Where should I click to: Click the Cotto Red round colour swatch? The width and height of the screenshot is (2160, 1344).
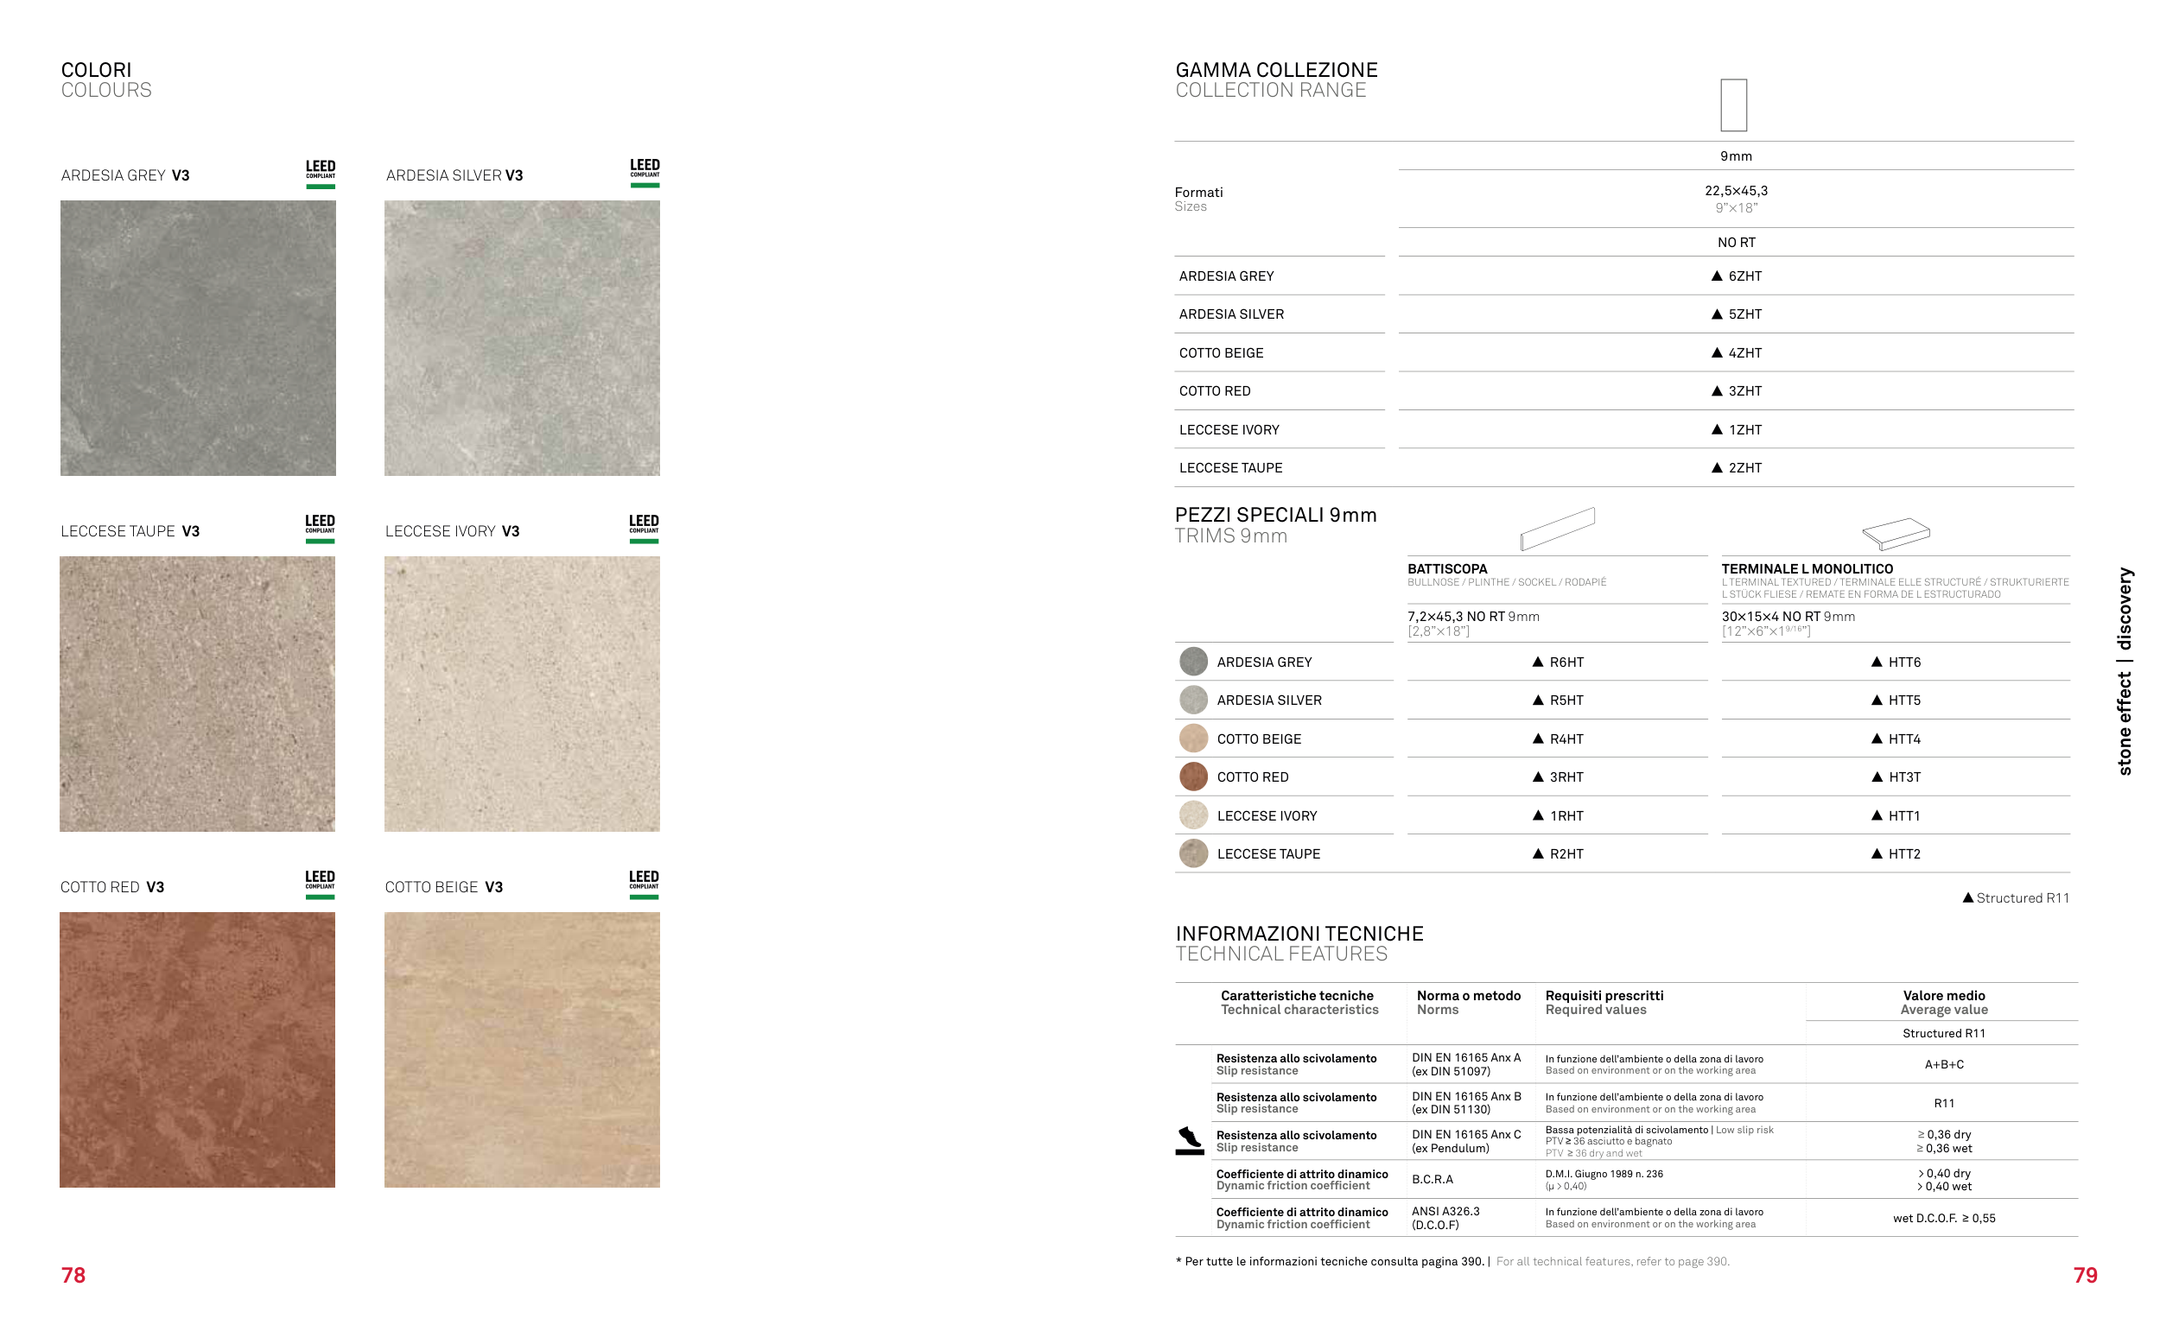[x=1193, y=777]
